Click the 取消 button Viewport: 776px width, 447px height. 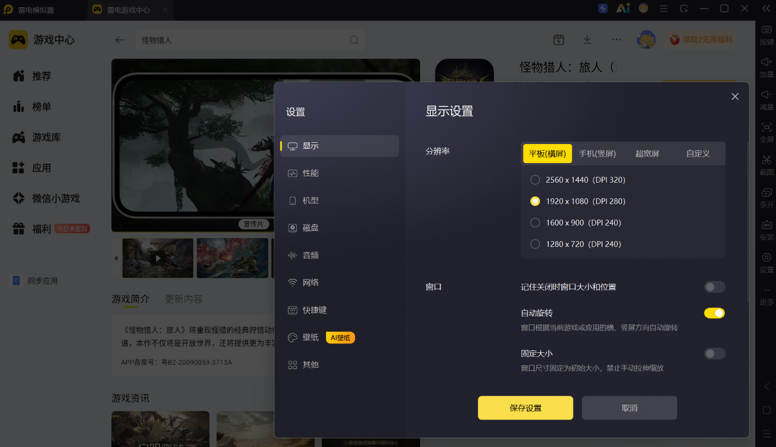click(630, 408)
